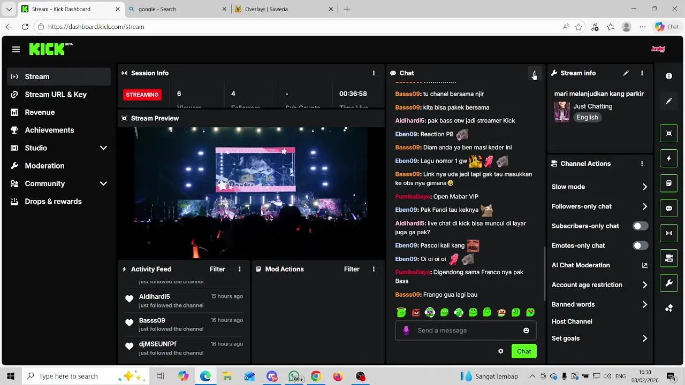This screenshot has width=685, height=385.
Task: Filter the Activity Feed
Action: [217, 269]
